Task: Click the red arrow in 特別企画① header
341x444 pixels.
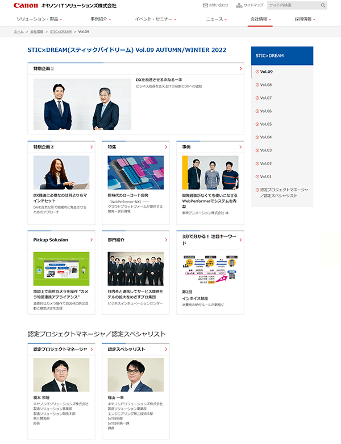Action: (x=240, y=69)
